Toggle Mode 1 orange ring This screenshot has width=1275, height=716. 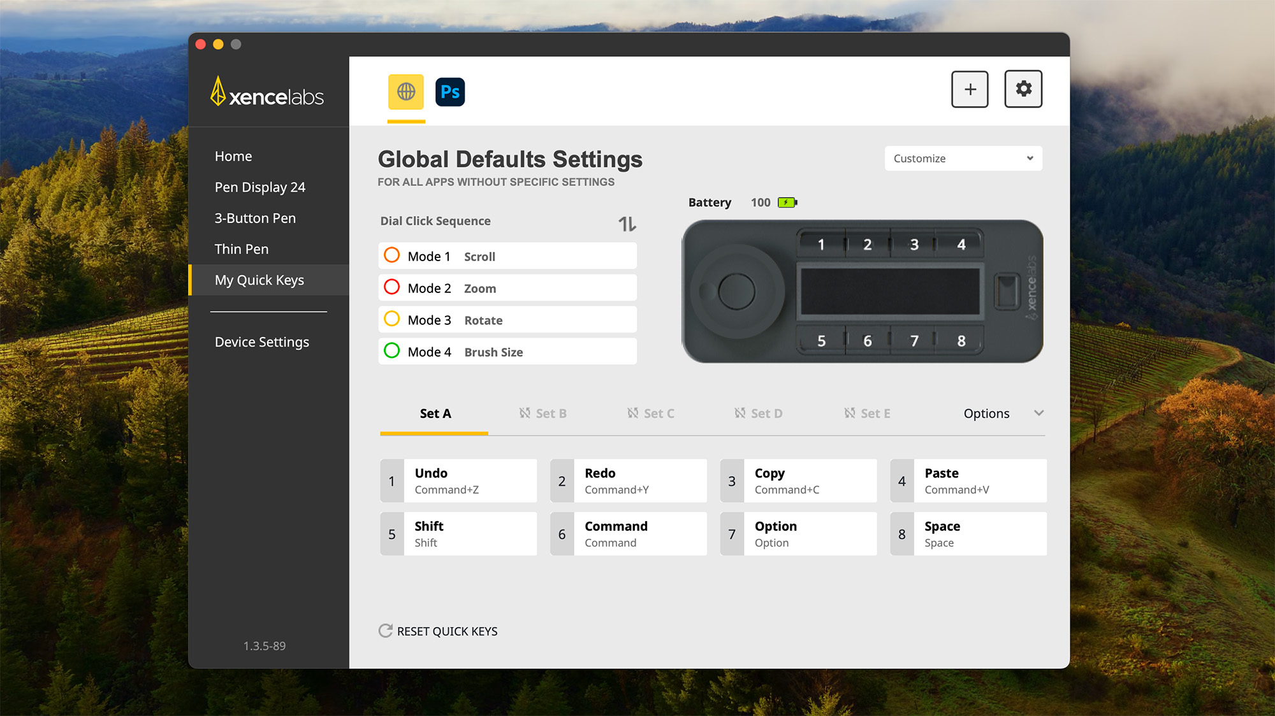click(x=392, y=255)
